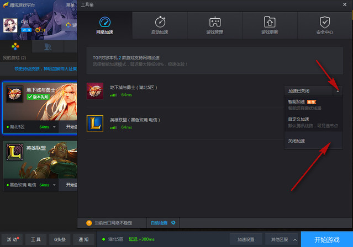Expand 湖北5区 server dropdown on game card
The image size is (353, 247).
click(54, 127)
